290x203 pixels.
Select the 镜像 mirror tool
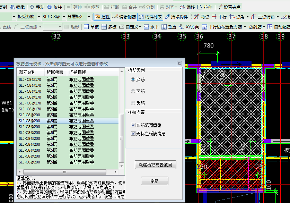[x=17, y=7]
